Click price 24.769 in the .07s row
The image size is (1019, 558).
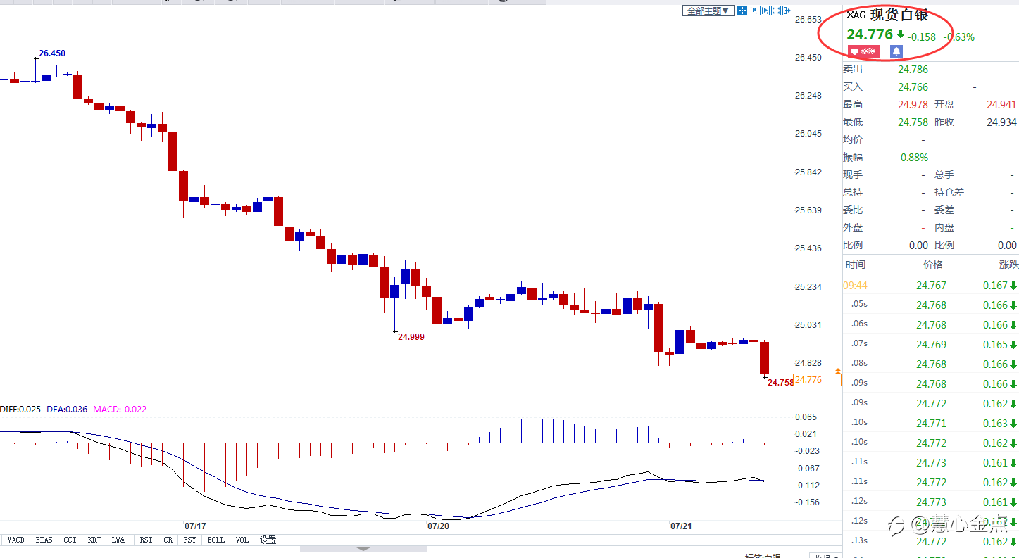pos(931,345)
